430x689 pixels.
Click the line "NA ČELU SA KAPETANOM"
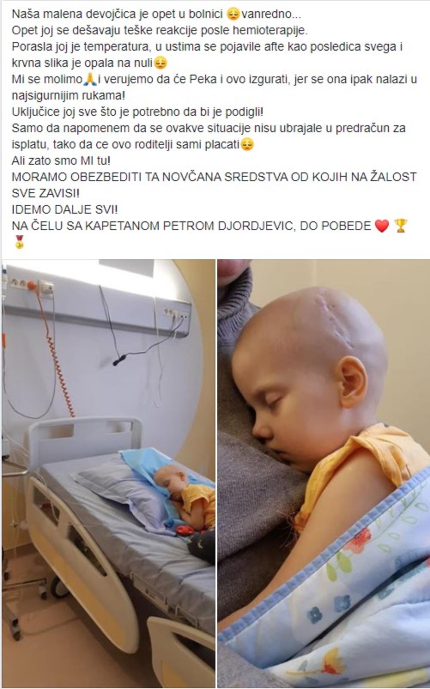click(191, 226)
